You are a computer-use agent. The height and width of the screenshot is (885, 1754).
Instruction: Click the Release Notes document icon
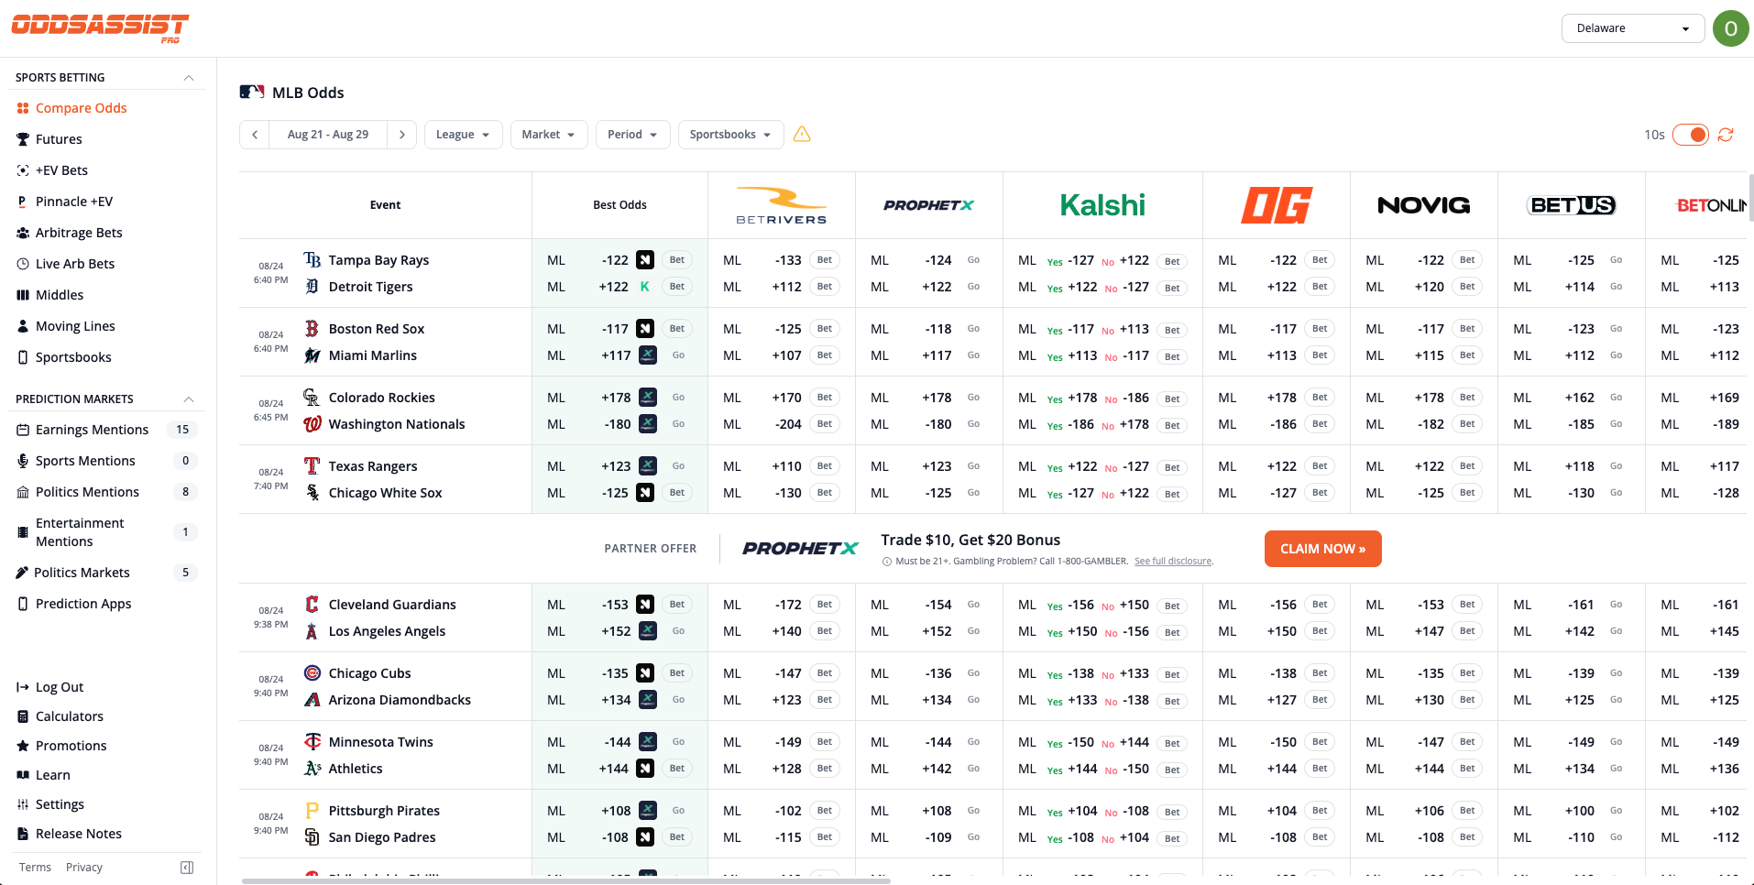[x=23, y=834]
